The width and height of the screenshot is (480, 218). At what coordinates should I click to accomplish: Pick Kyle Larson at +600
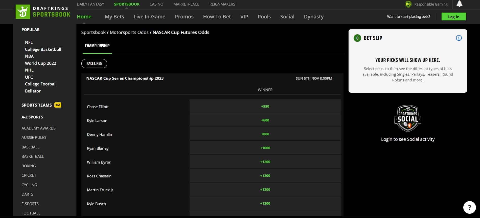pyautogui.click(x=265, y=120)
